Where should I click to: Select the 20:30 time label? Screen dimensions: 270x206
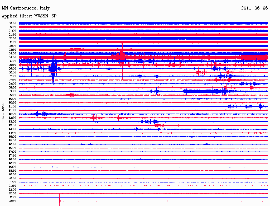12,178
